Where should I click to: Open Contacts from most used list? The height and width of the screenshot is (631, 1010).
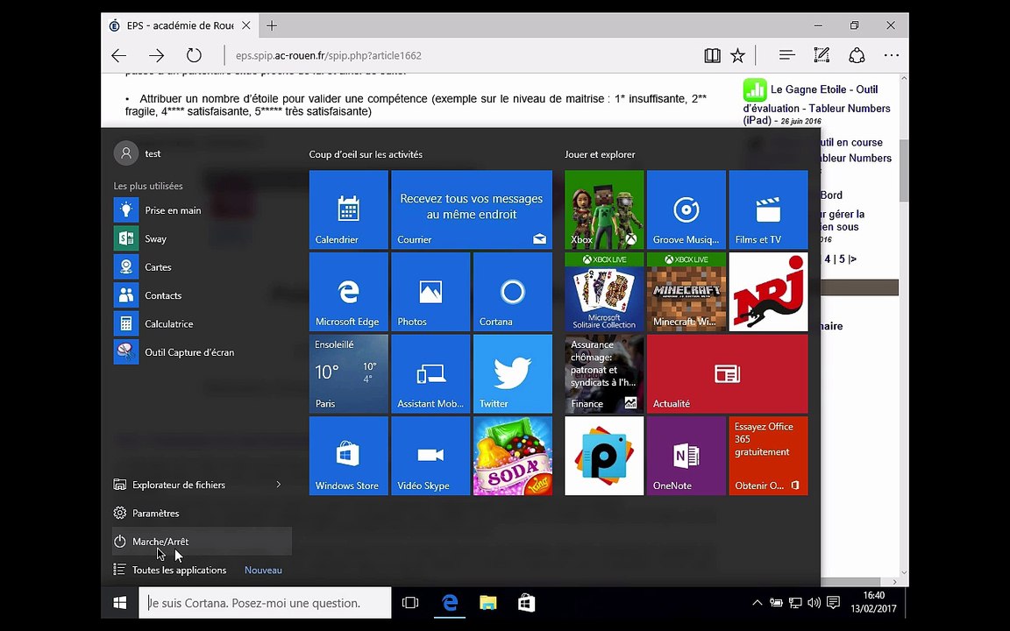click(x=202, y=294)
